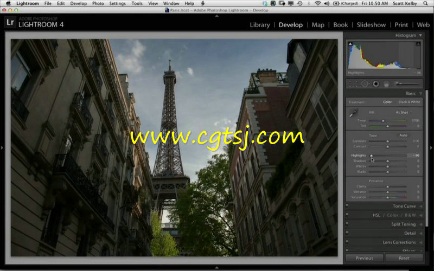Click the Lr logo identity plate
The width and height of the screenshot is (434, 271).
[10, 22]
